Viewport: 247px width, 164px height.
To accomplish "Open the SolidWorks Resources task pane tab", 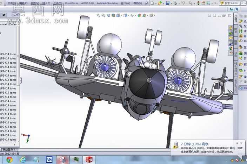I will click(231, 28).
